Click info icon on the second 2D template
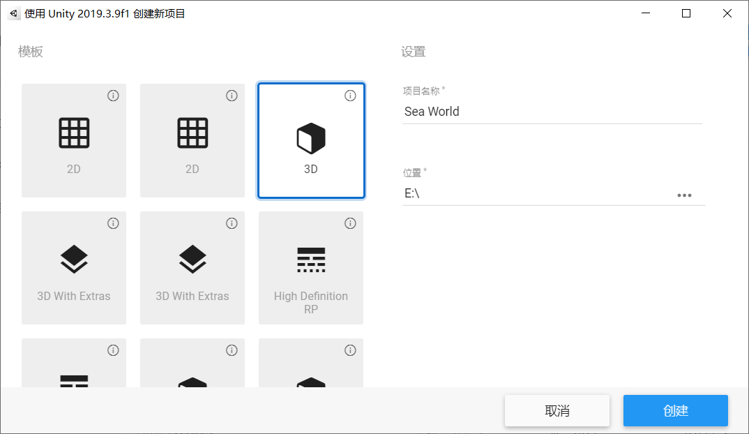Screen dimensions: 749x434 click(x=232, y=96)
